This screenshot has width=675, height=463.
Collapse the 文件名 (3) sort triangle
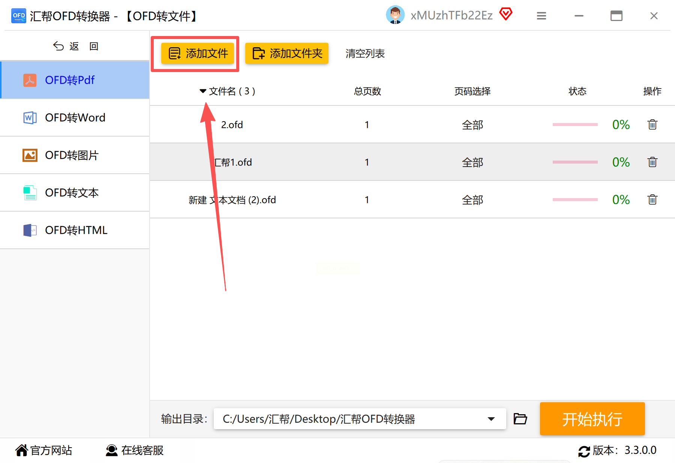click(x=203, y=91)
